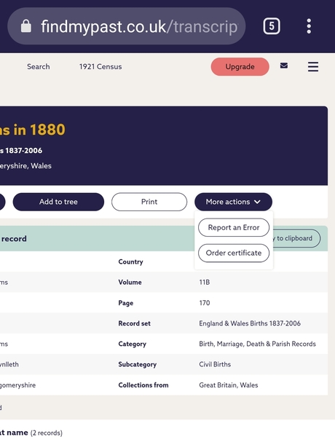Screen dimensions: 335x437
Task: Click the England & Wales Births 1837-2006 value
Action: tap(250, 323)
